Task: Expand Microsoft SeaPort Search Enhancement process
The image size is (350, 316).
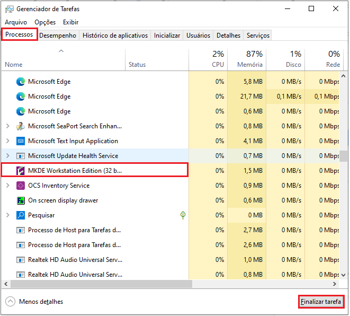Action: [x=8, y=126]
